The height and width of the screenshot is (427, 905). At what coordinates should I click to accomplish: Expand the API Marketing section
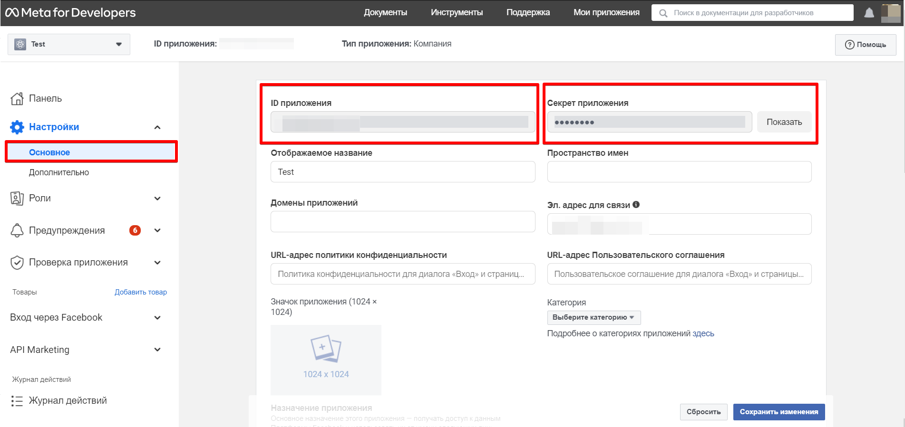[157, 350]
